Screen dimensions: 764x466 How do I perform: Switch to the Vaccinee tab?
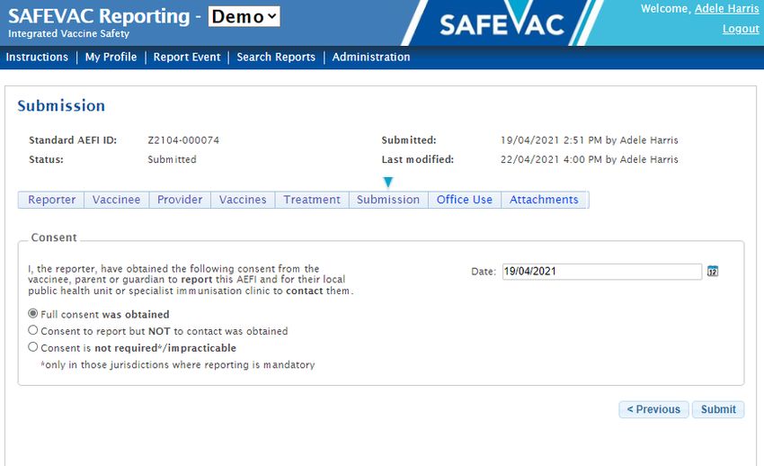[x=117, y=200]
